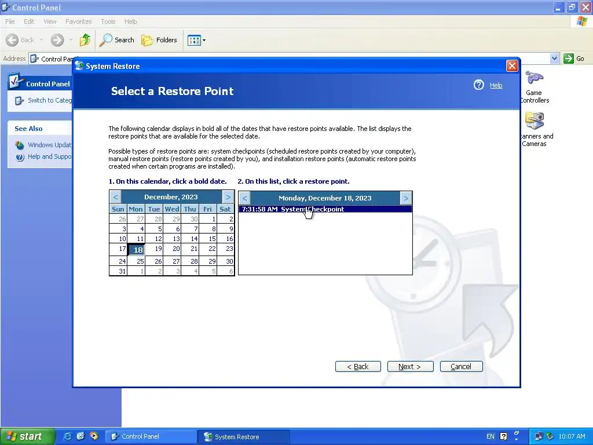593x445 pixels.
Task: Toggle the Folders toolbar button
Action: tap(159, 40)
